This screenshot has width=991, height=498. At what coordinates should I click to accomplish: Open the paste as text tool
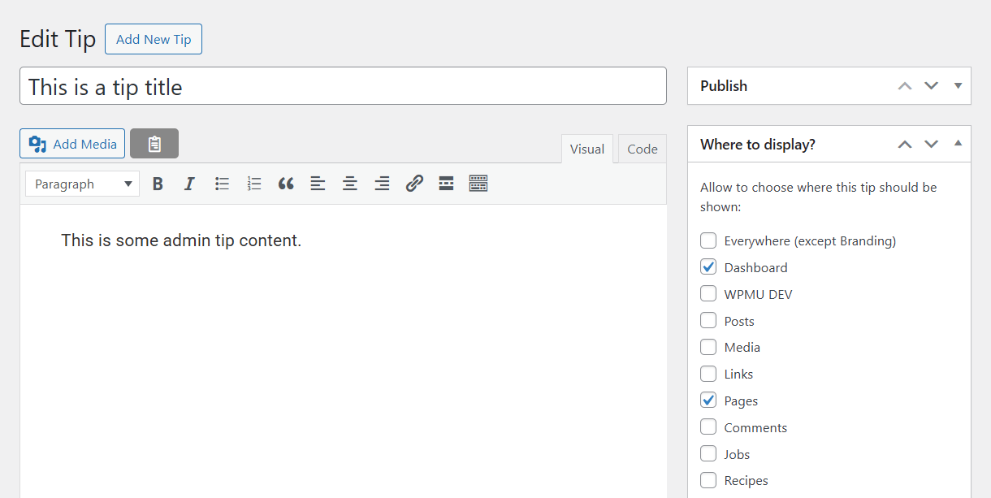point(154,143)
